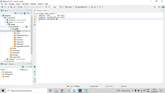
Task: Click the toolbar magnifier search icon
Action: click(x=100, y=7)
